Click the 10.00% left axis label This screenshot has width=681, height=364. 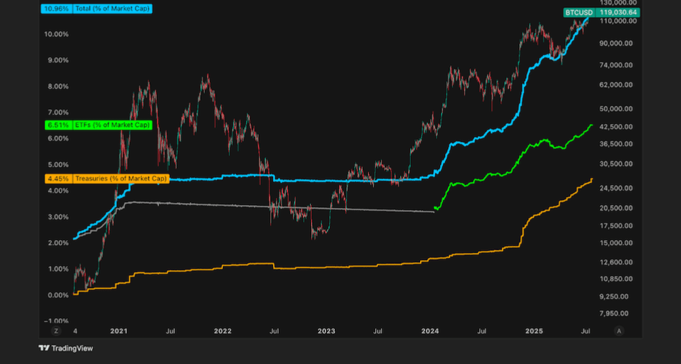coord(56,34)
